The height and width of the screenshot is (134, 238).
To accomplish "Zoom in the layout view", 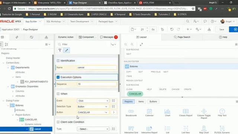I will 132,44.
